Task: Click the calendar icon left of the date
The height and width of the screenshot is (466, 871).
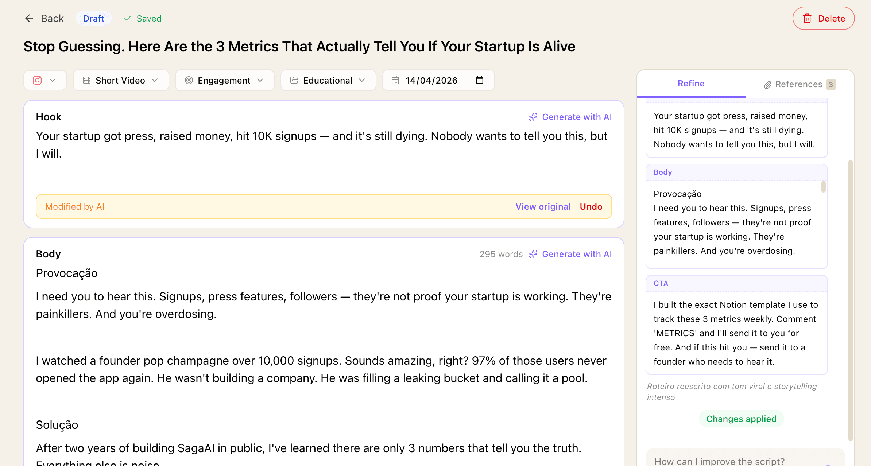Action: (x=395, y=80)
